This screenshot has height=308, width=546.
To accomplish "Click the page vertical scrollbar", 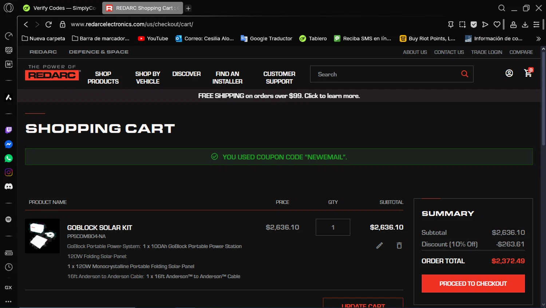I will pos(543,99).
